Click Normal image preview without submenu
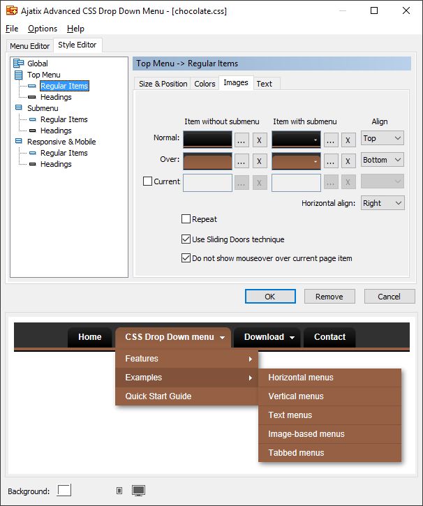423x506 pixels. tap(207, 140)
